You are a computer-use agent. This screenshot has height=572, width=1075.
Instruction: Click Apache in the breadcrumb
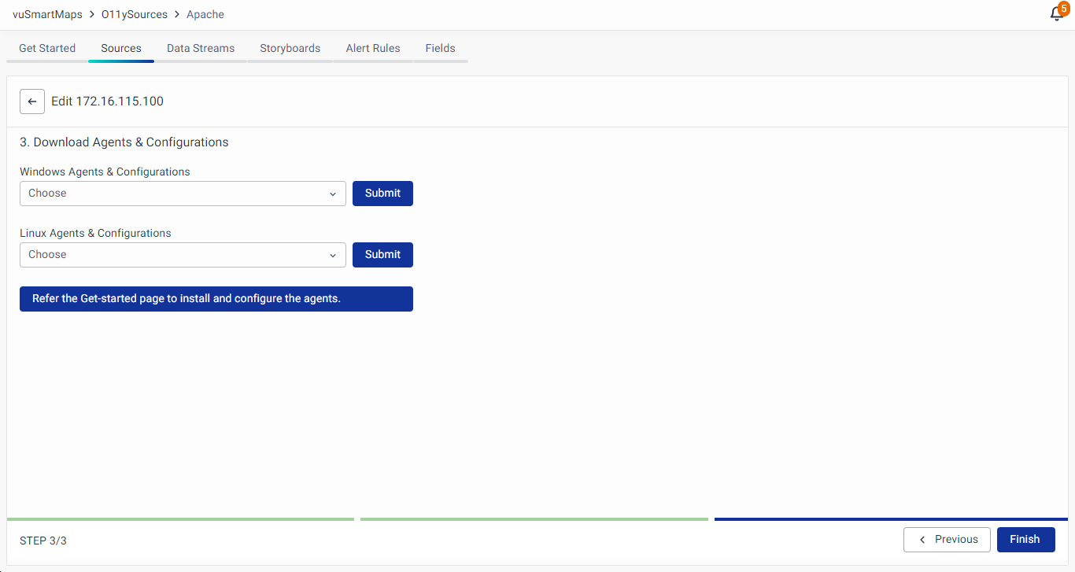click(x=205, y=14)
